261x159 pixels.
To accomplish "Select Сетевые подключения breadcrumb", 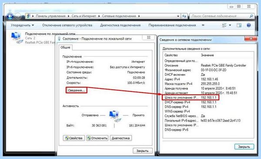I will click(x=119, y=16).
